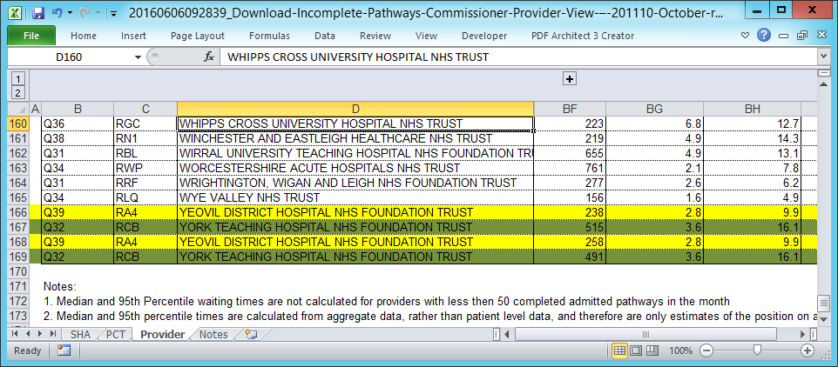Viewport: 838px width, 367px height.
Task: Select row 166 header
Action: [x=18, y=212]
